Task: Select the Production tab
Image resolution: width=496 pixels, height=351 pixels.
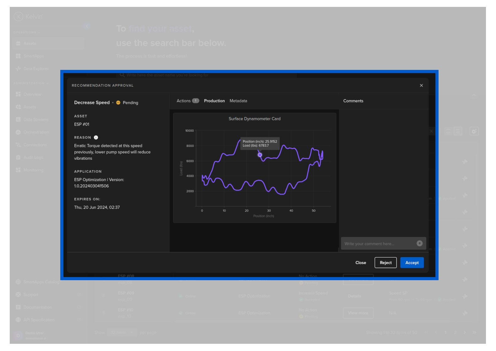Action: [x=214, y=101]
